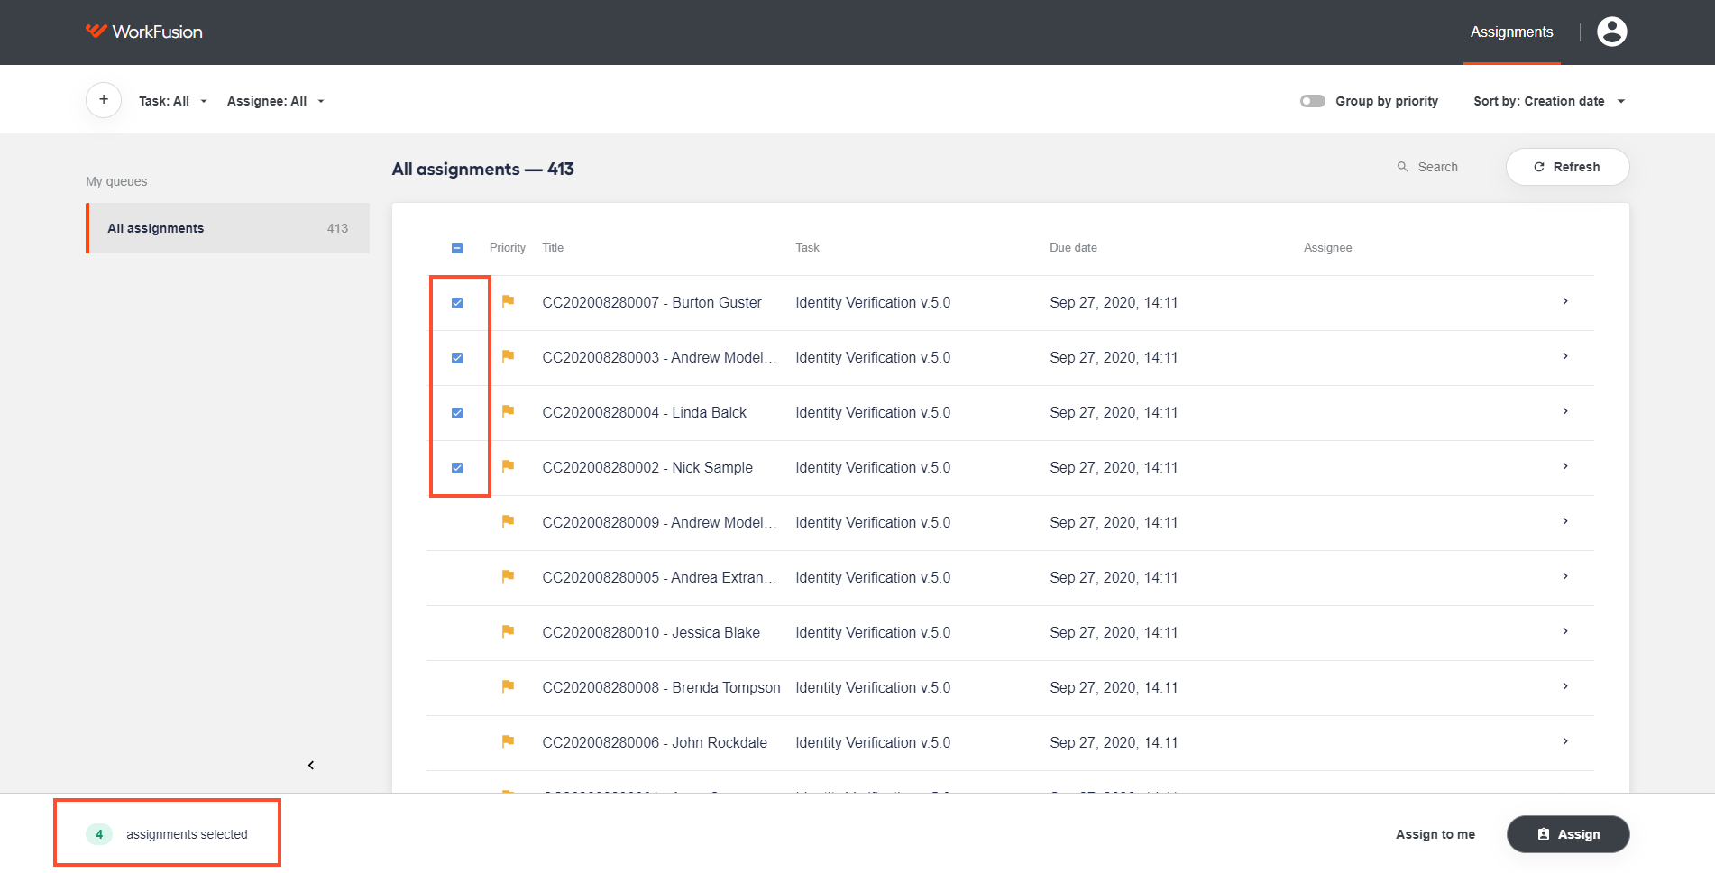Click the Assignee column header
Viewport: 1715px width, 873px height.
pos(1327,247)
